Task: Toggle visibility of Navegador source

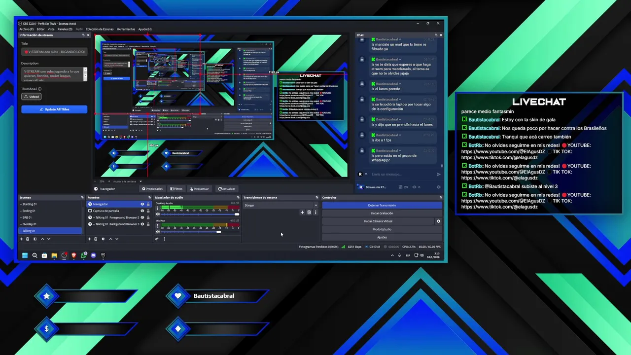Action: click(142, 204)
